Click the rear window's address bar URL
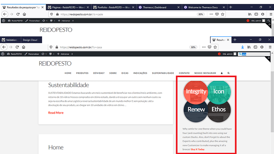 [x=82, y=14]
